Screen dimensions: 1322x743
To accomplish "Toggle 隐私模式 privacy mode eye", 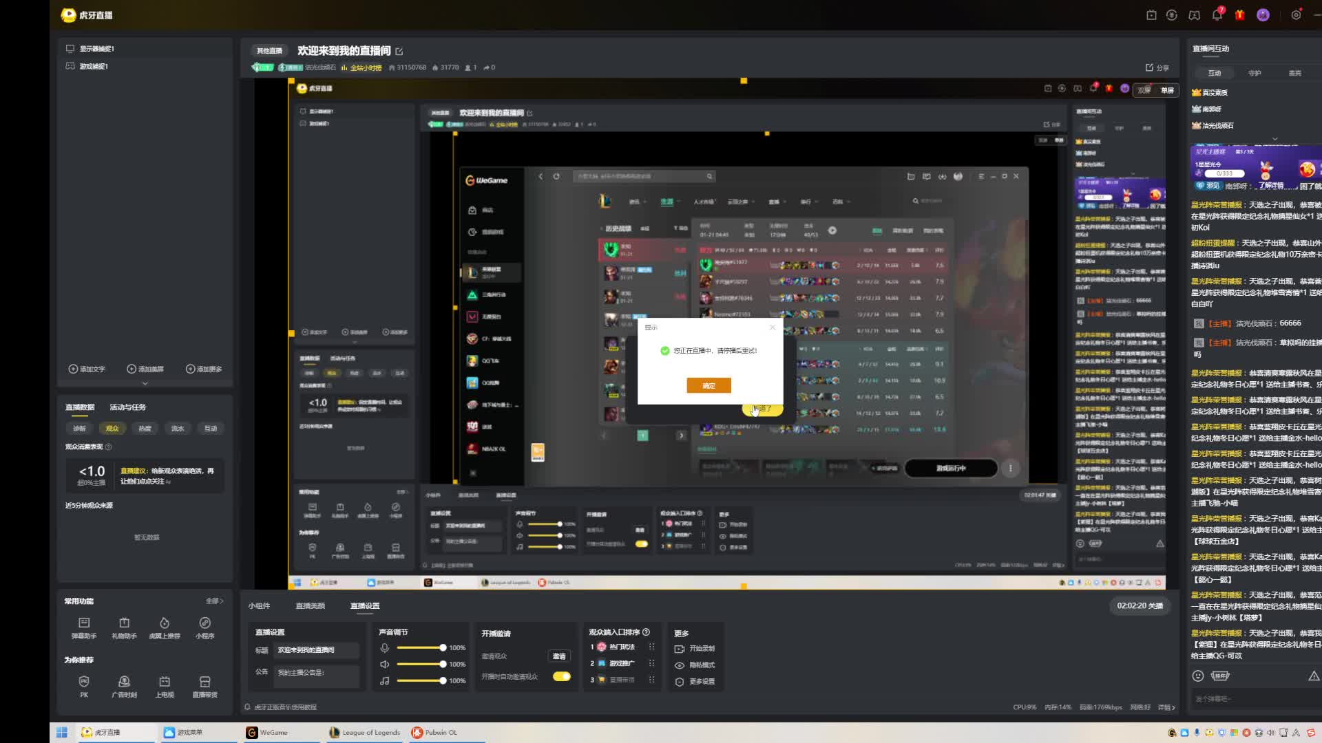I will [x=680, y=665].
